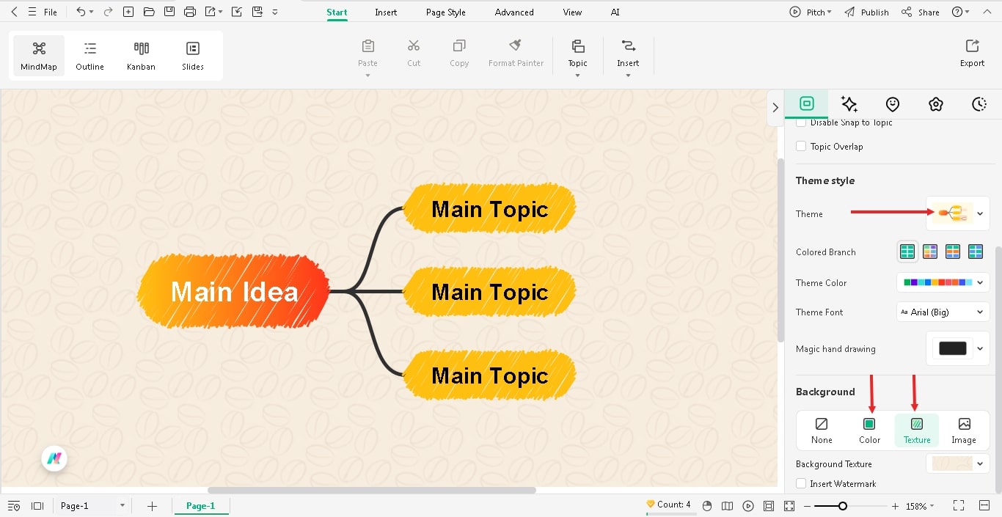Open the Page Style ribbon tab
The image size is (1002, 517).
pos(446,12)
